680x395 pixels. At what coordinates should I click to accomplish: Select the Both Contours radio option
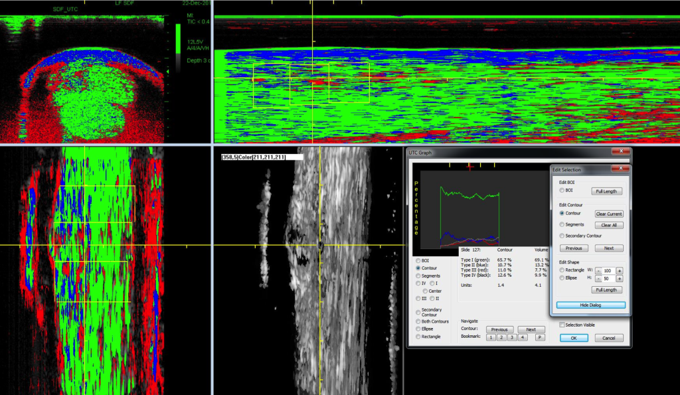[418, 321]
